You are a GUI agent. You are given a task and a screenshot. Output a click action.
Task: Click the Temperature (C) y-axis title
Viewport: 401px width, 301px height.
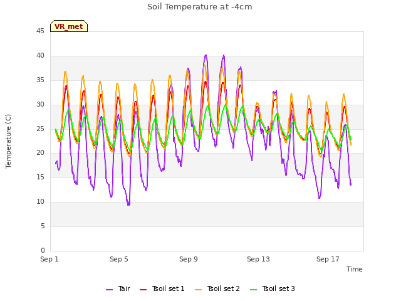click(8, 141)
